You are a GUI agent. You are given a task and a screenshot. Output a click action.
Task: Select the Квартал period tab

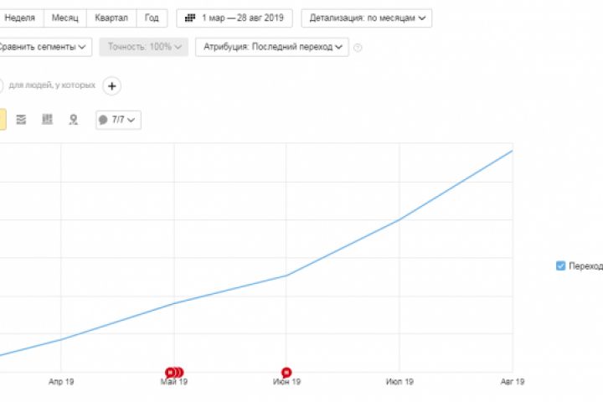click(x=111, y=18)
